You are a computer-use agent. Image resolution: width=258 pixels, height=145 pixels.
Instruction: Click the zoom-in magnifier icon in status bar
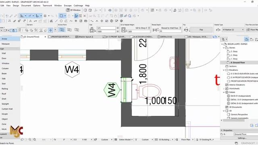(30, 139)
